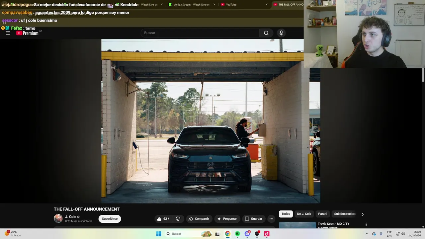Viewport: 425px width, 239px height.
Task: Select the Todos filter chip
Action: point(286,214)
